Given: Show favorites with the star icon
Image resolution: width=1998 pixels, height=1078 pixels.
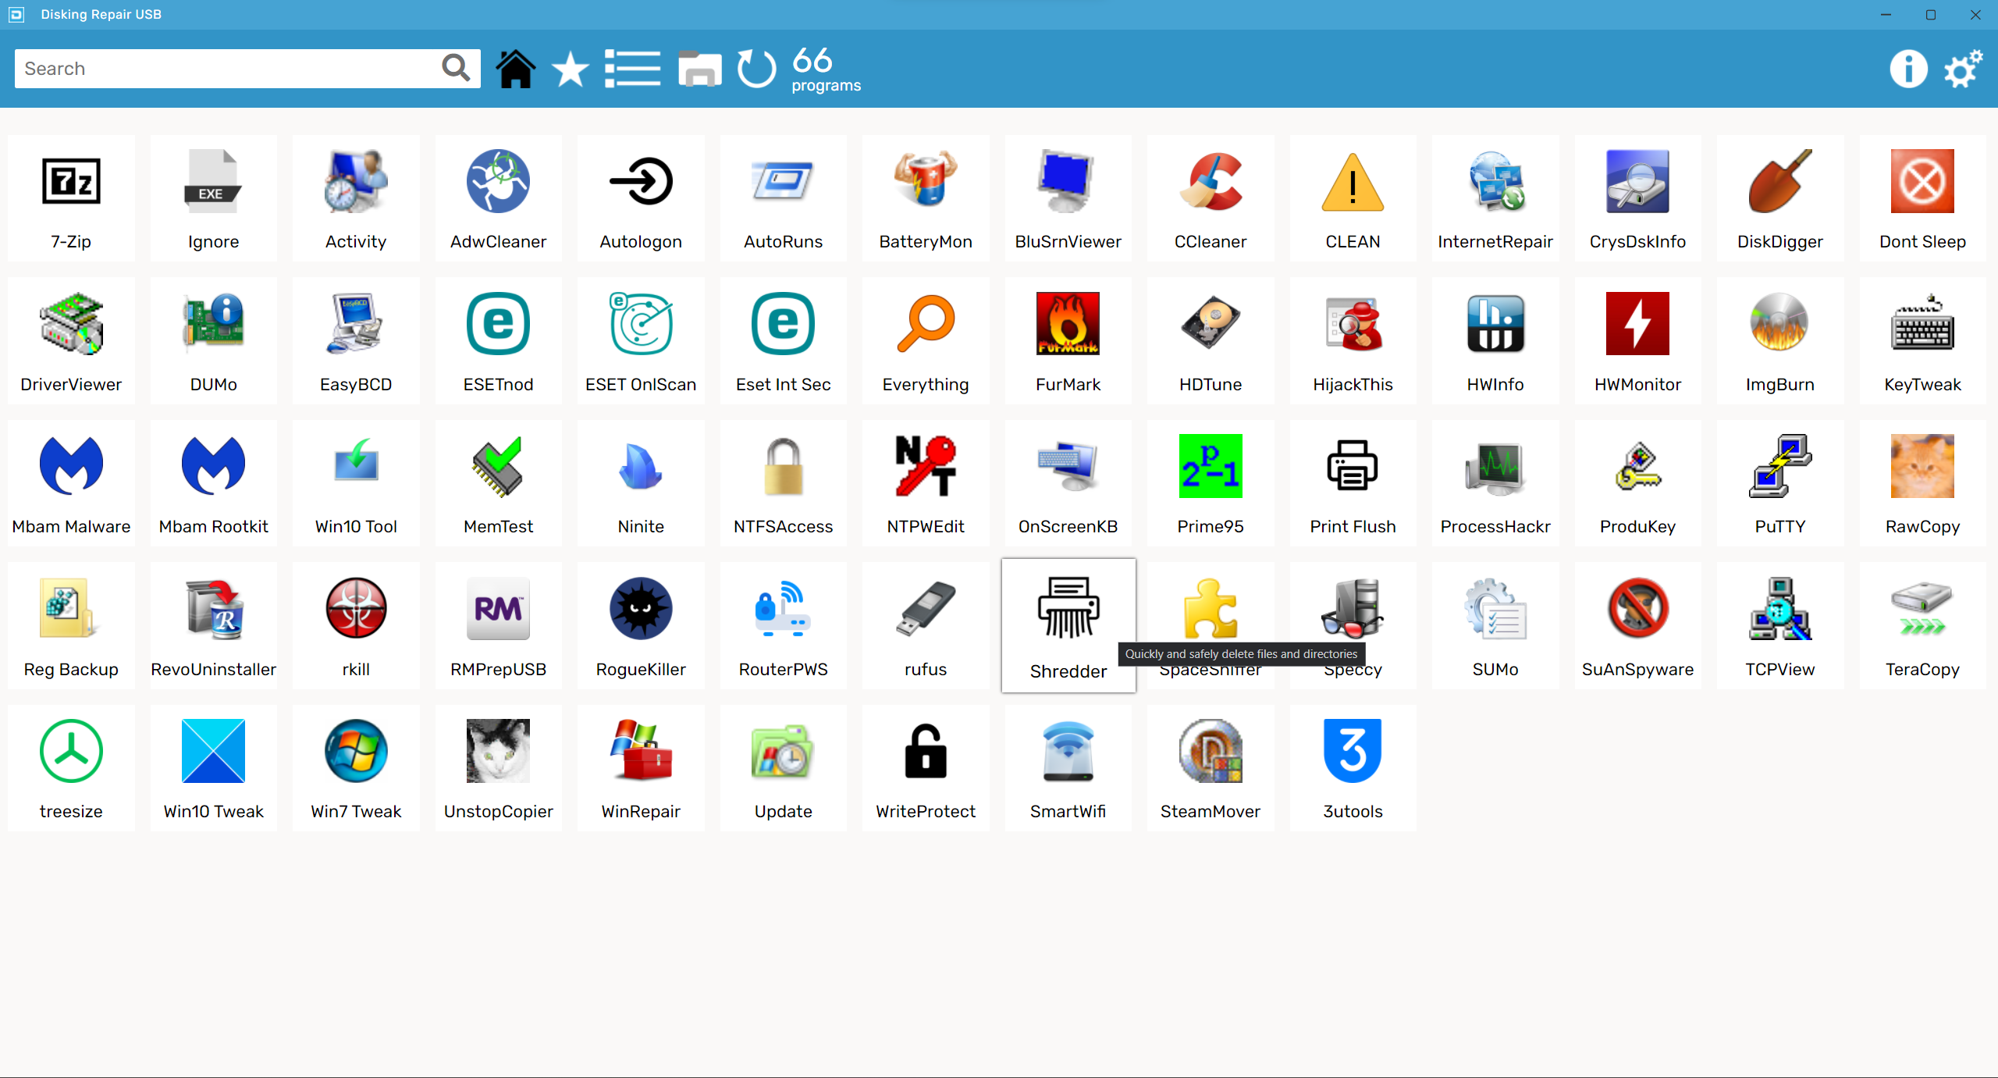Looking at the screenshot, I should (x=571, y=69).
